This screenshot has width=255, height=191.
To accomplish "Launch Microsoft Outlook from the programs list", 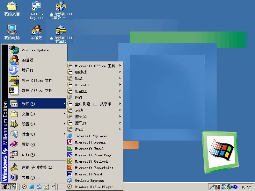I will [x=94, y=161].
